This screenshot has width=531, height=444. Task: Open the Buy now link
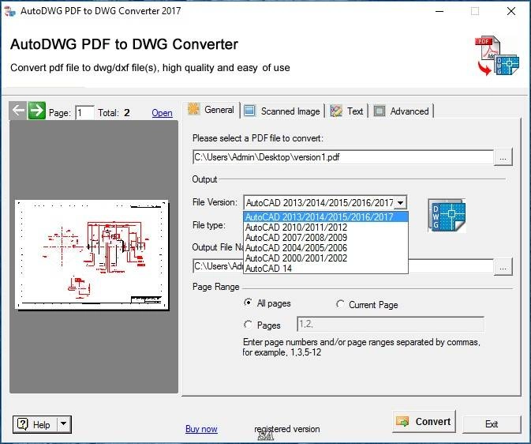[x=201, y=429]
